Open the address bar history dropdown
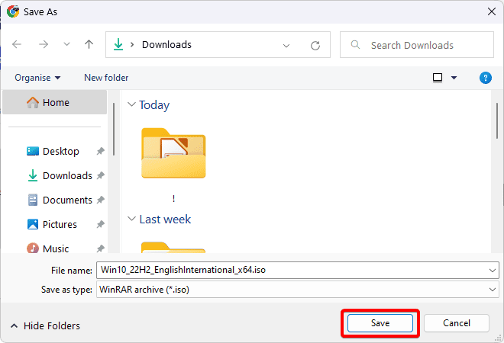 click(286, 46)
